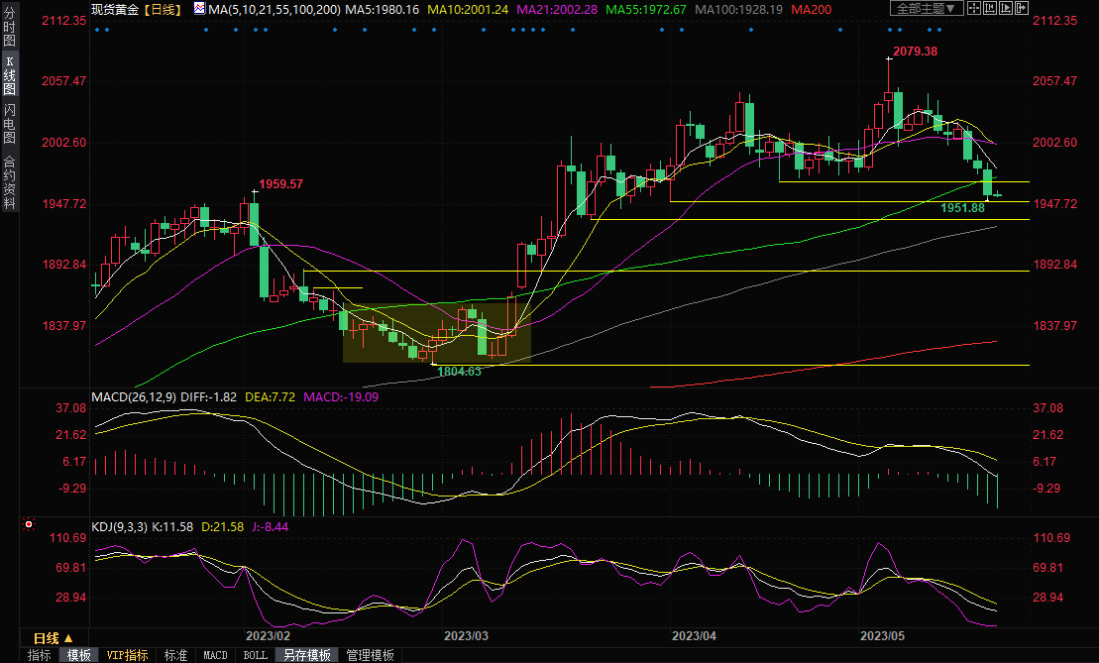Click the red sun icon beside KDJ
This screenshot has height=663, width=1099.
29,525
